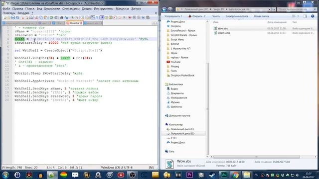Viewport: 319px width, 179px height.
Task: Click the Redo arrow icon in Notepad++
Action: 56,18
